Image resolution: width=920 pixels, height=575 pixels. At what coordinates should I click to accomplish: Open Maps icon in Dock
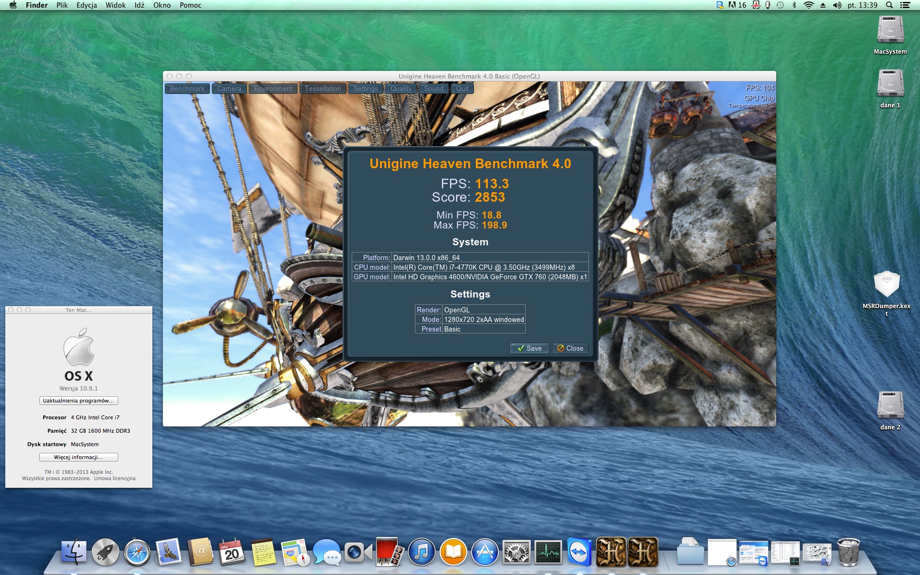(x=295, y=552)
